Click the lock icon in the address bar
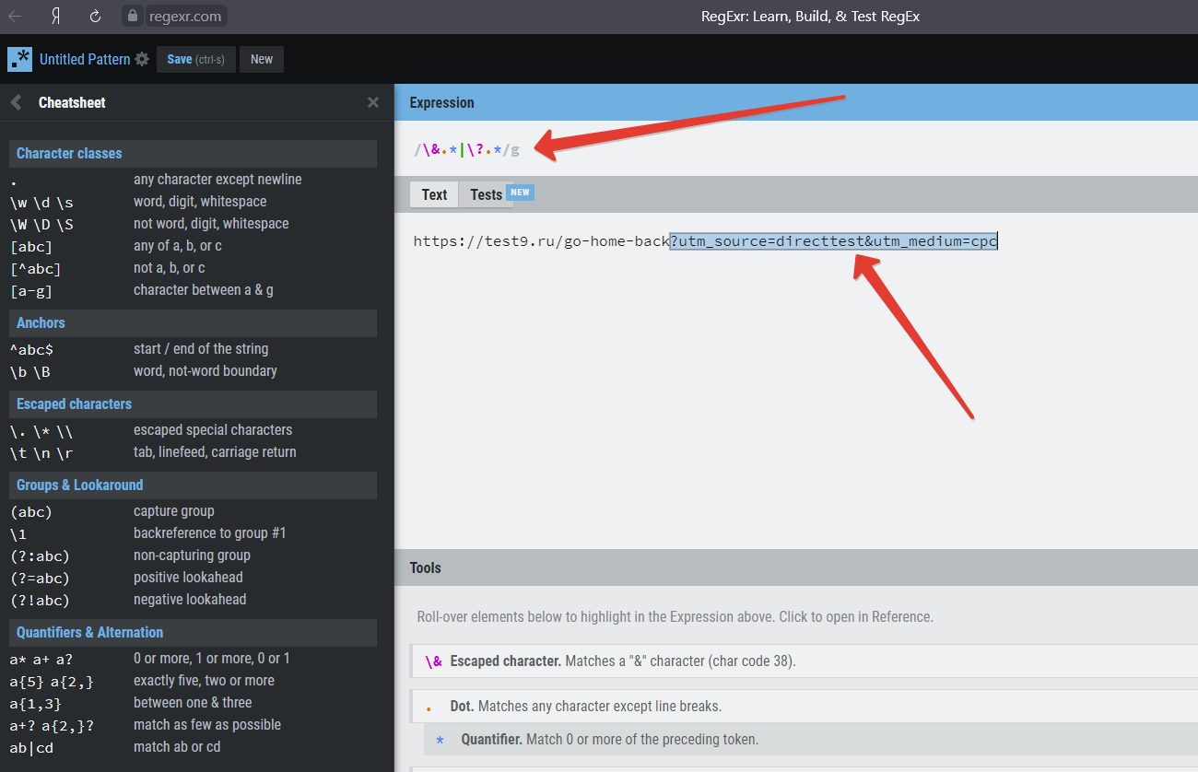The width and height of the screenshot is (1198, 772). [x=134, y=16]
